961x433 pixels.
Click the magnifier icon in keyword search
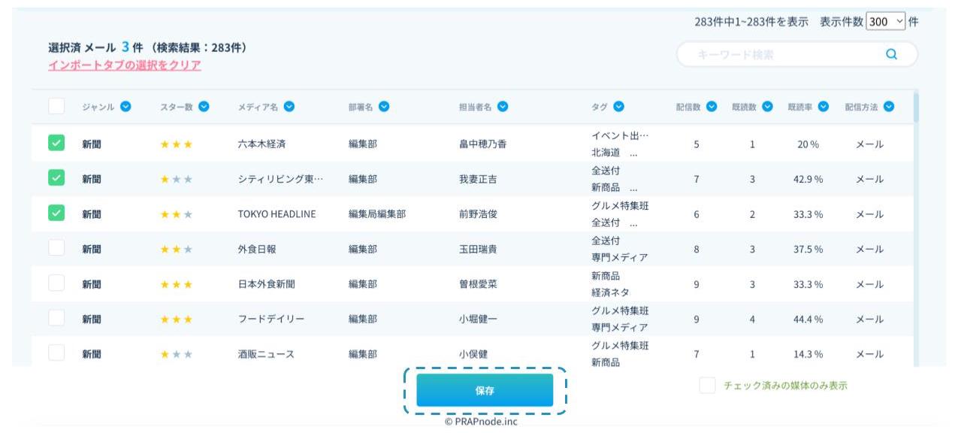(x=892, y=54)
